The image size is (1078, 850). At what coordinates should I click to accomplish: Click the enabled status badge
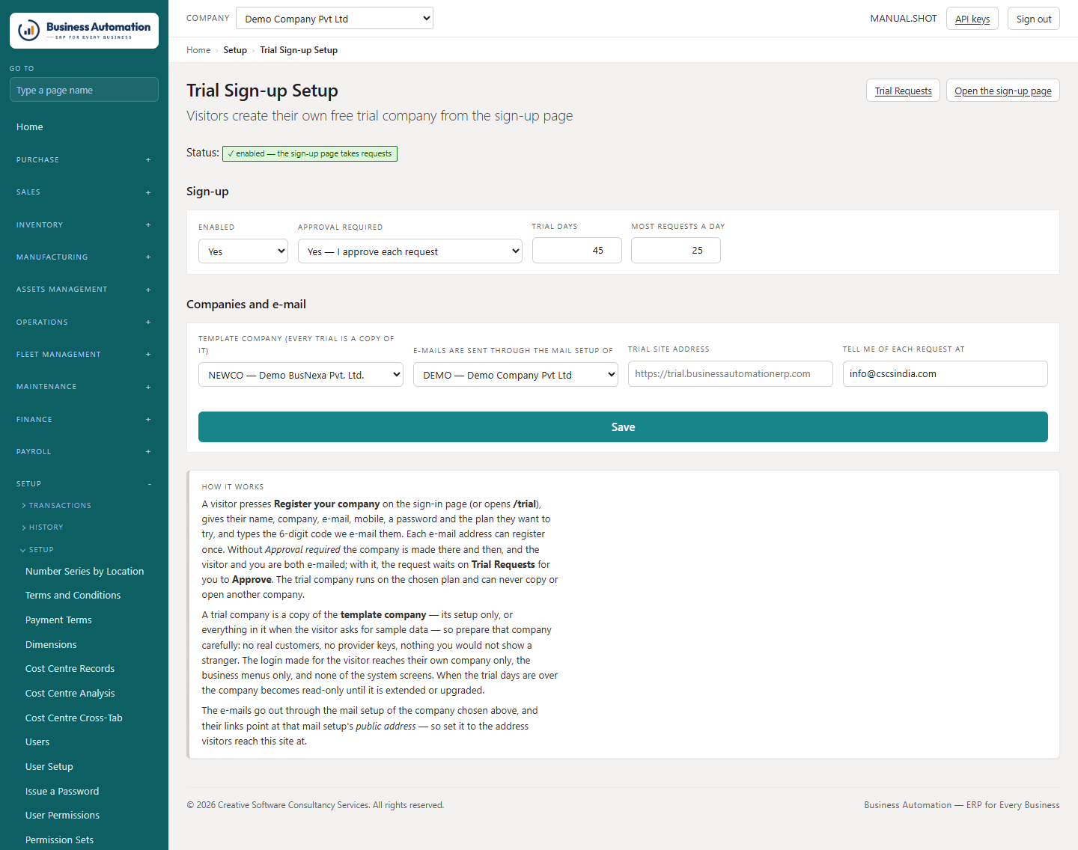[310, 153]
